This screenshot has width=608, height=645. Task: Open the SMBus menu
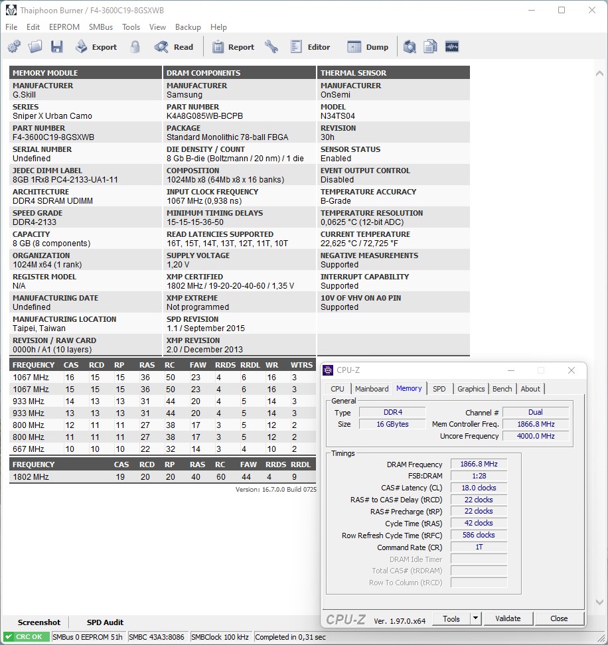pyautogui.click(x=101, y=27)
